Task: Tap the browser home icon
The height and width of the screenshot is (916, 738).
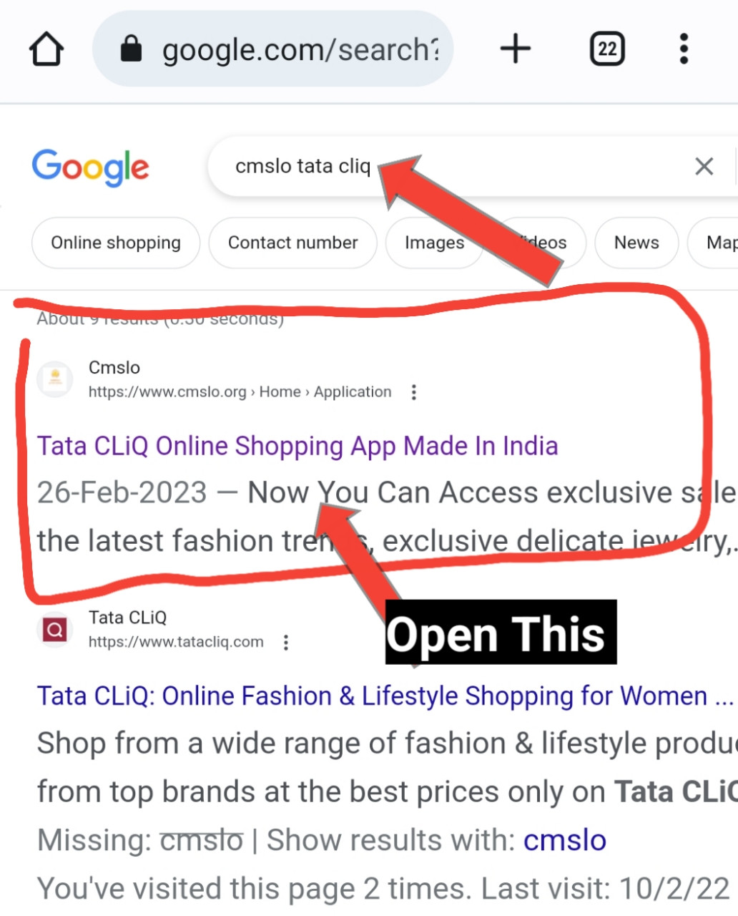Action: pos(46,50)
